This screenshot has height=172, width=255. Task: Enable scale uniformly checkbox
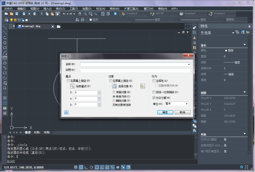[154, 92]
